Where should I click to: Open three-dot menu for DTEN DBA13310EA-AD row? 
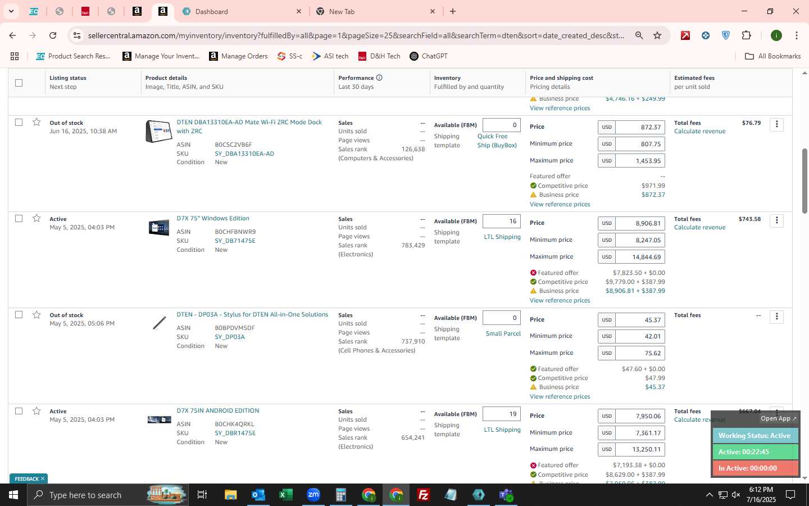click(776, 124)
